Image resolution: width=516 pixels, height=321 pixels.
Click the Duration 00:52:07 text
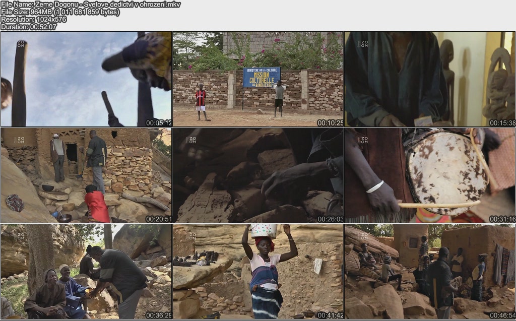click(29, 27)
